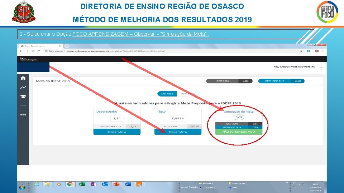Open the Chrome profile avatar icon
The image size is (344, 193).
(x=316, y=51)
